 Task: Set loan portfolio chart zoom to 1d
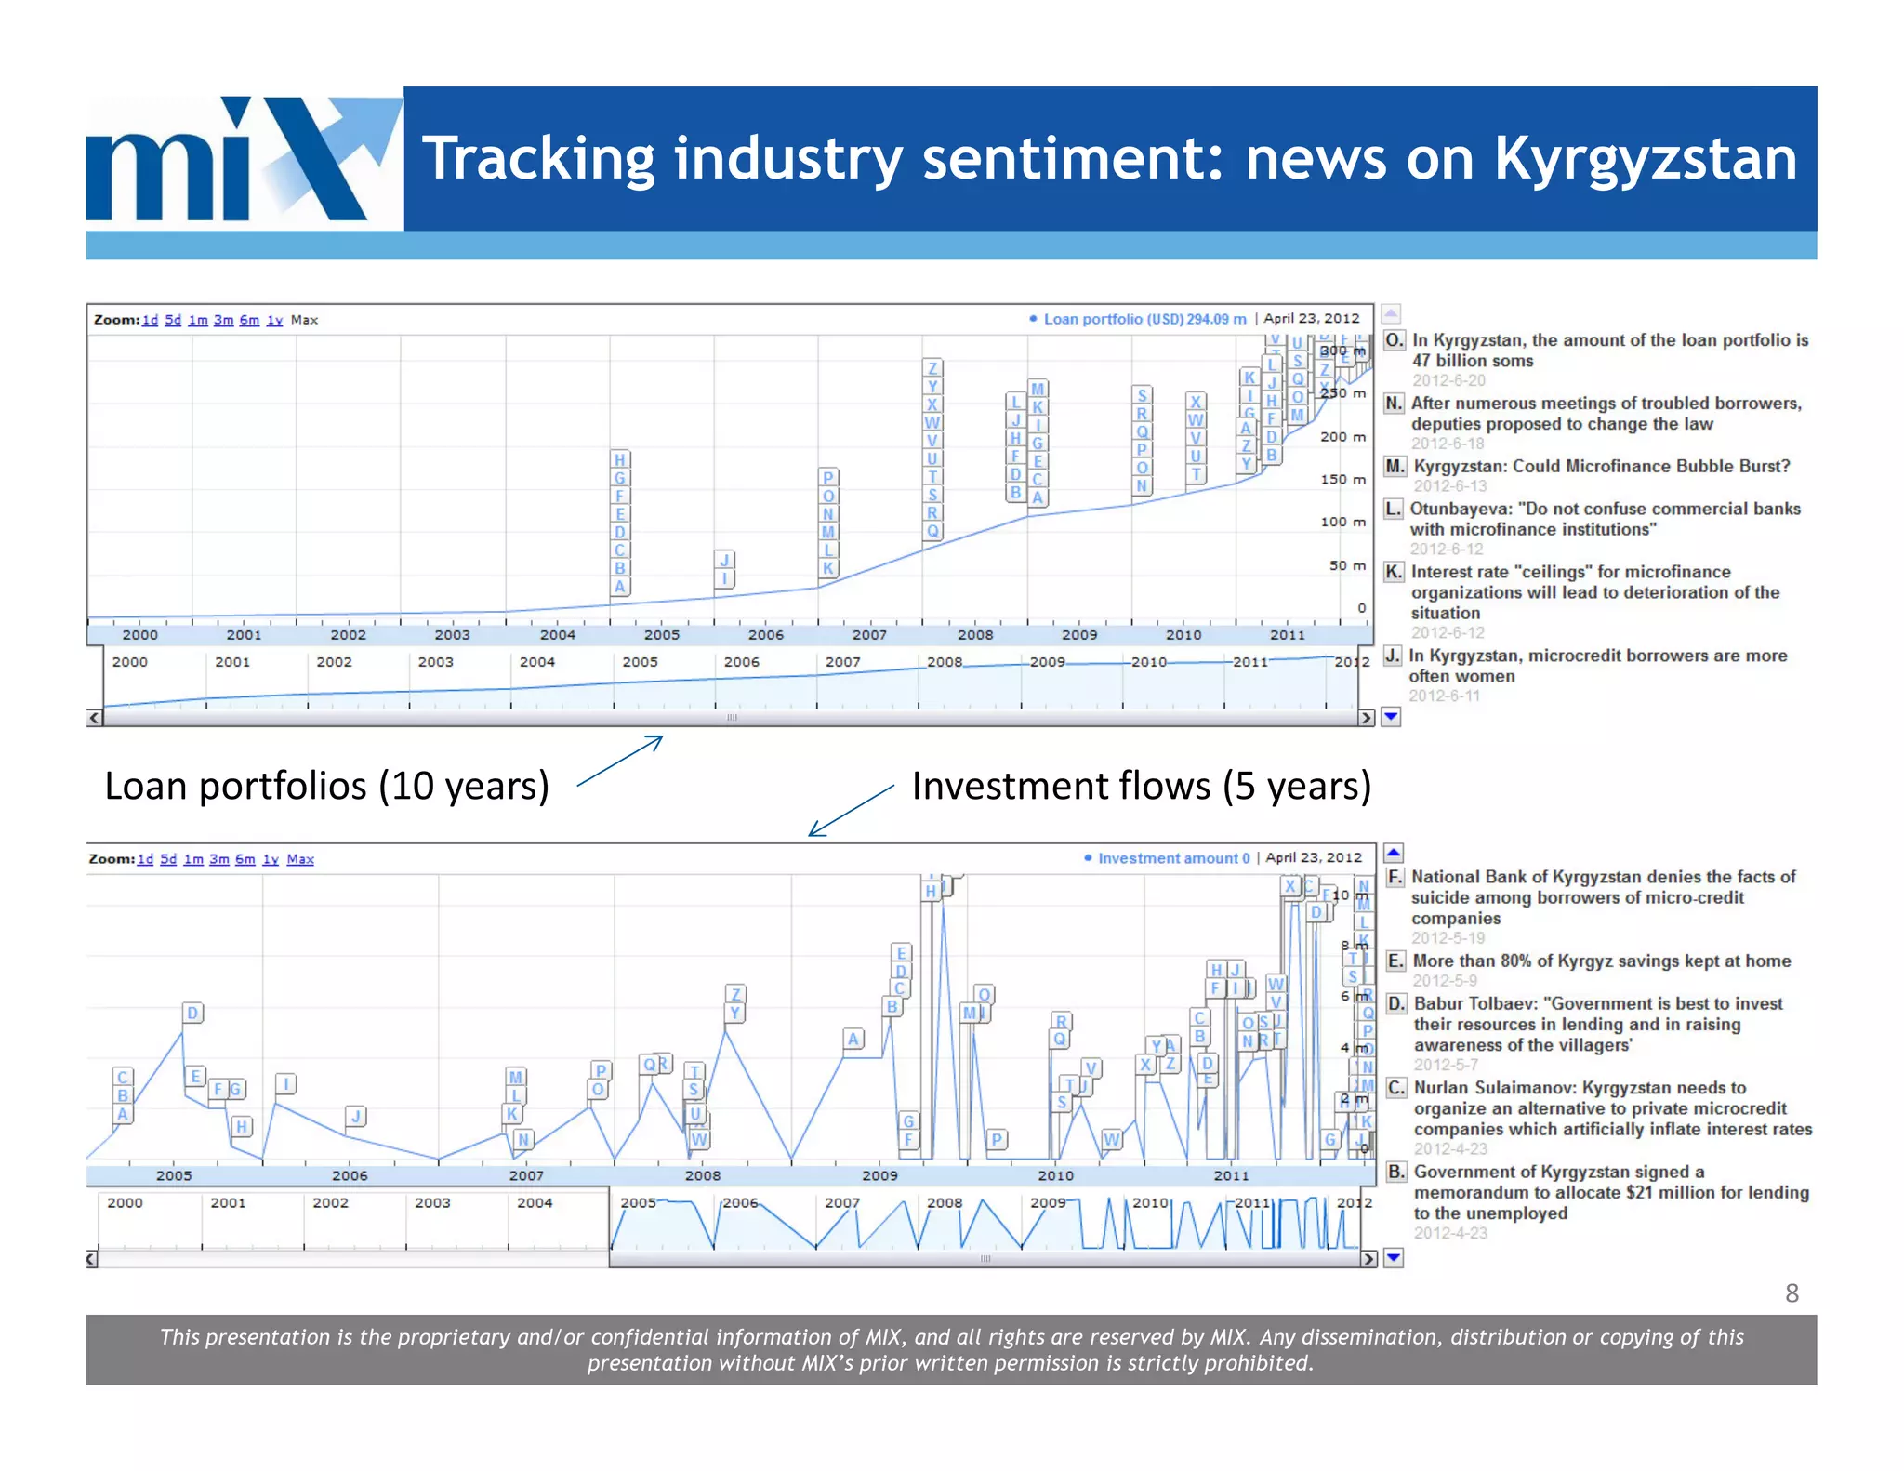pyautogui.click(x=150, y=320)
